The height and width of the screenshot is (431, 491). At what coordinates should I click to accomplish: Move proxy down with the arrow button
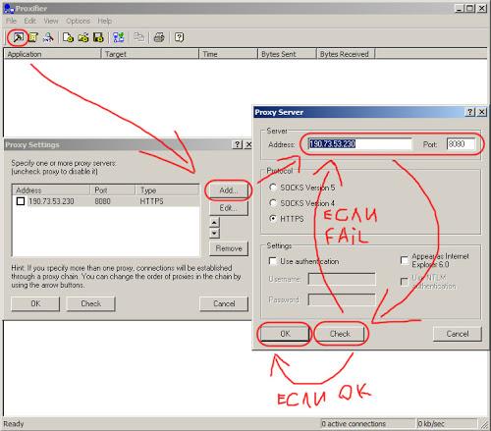tap(214, 234)
